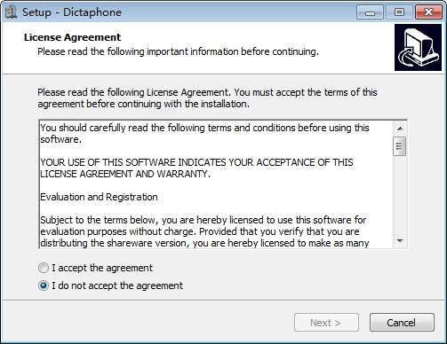The width and height of the screenshot is (447, 344).
Task: Click the license scrollbar down arrow
Action: point(400,240)
